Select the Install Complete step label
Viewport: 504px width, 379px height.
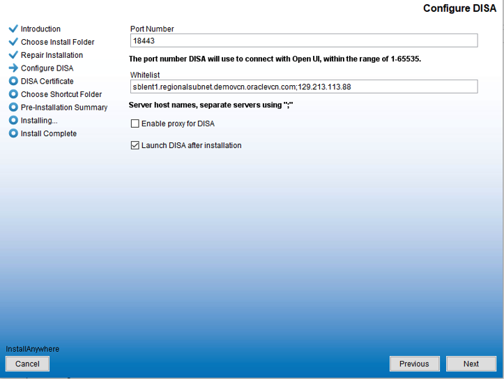tap(49, 133)
